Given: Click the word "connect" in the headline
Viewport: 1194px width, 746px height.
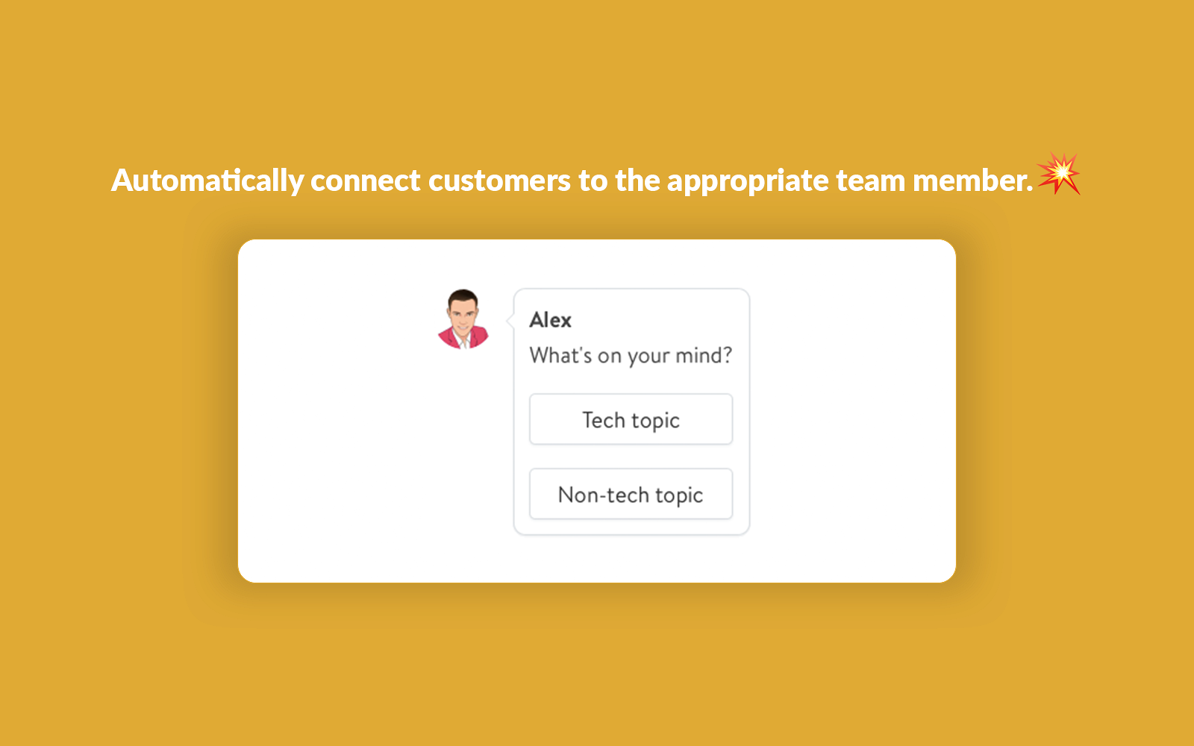Looking at the screenshot, I should tap(366, 181).
